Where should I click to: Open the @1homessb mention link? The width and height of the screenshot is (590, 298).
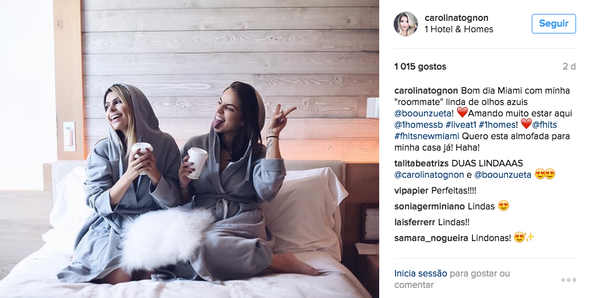tap(418, 125)
